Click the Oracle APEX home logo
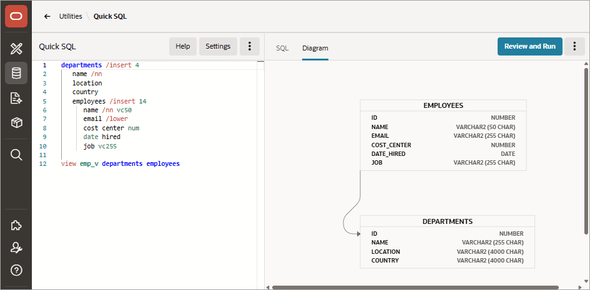 pyautogui.click(x=16, y=16)
